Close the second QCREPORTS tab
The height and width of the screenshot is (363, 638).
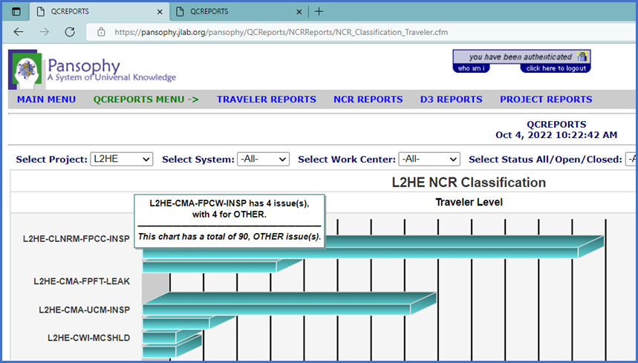click(299, 11)
